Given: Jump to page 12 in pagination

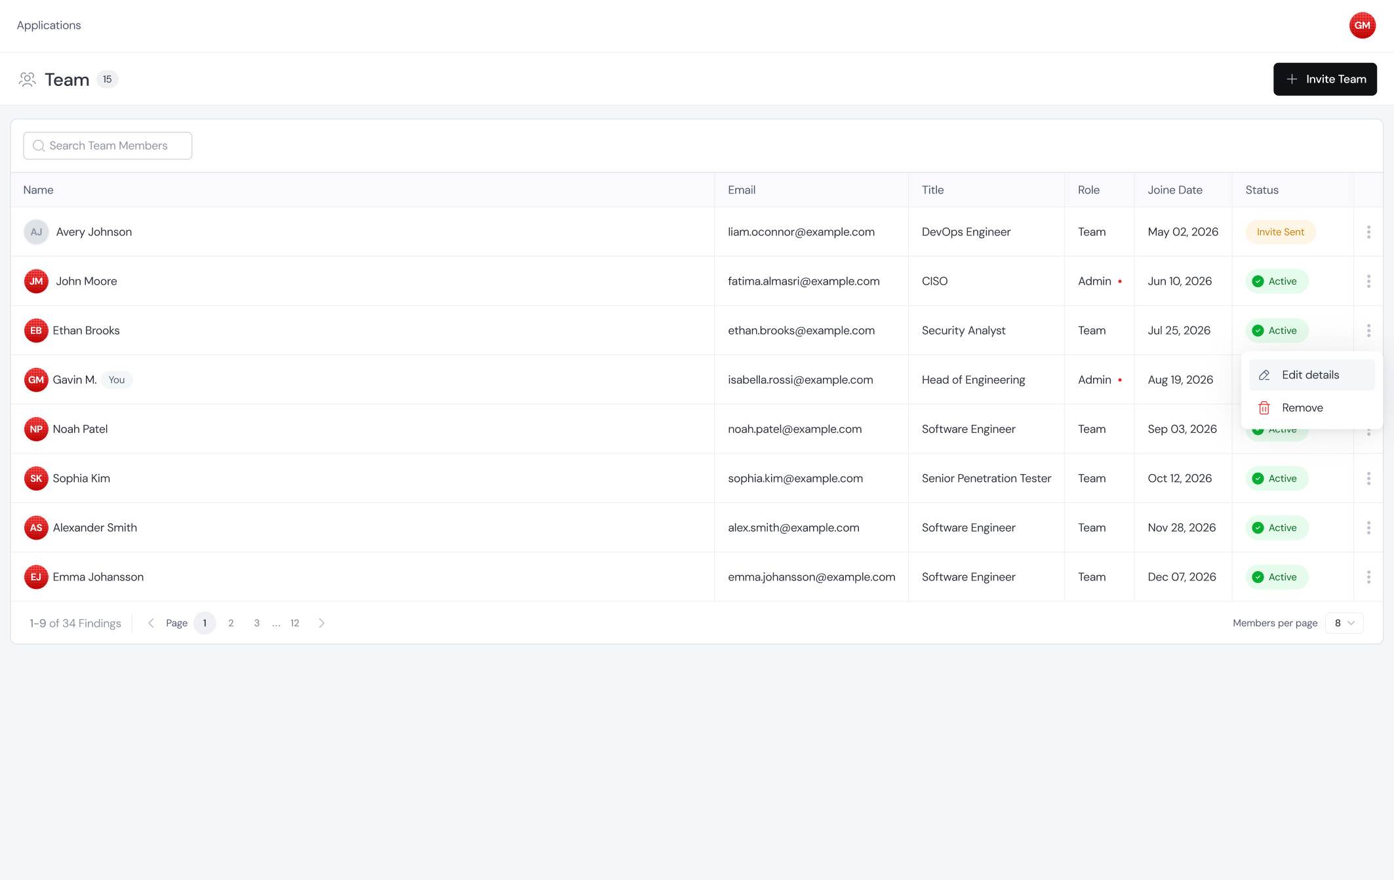Looking at the screenshot, I should click(x=295, y=623).
